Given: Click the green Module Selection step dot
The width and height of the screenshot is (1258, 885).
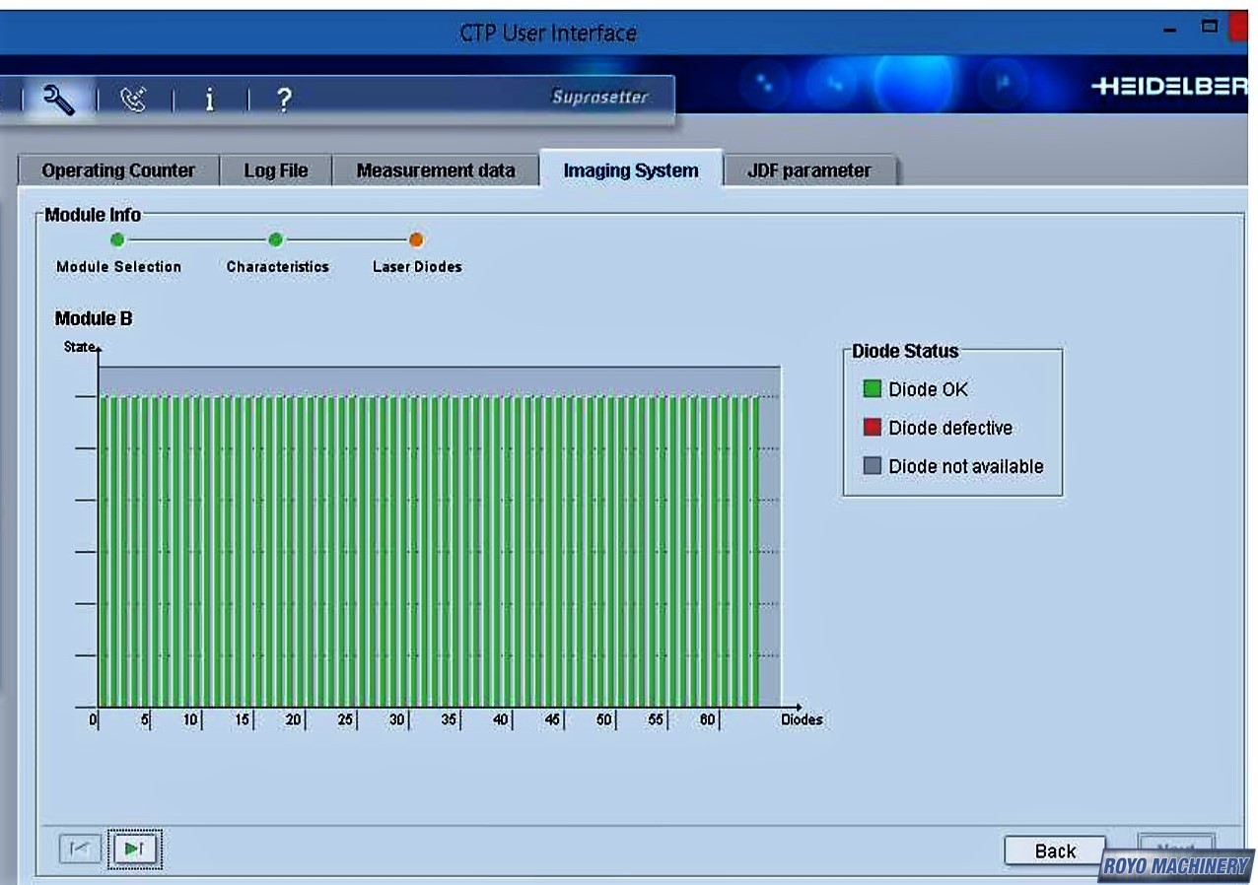Looking at the screenshot, I should (x=117, y=239).
